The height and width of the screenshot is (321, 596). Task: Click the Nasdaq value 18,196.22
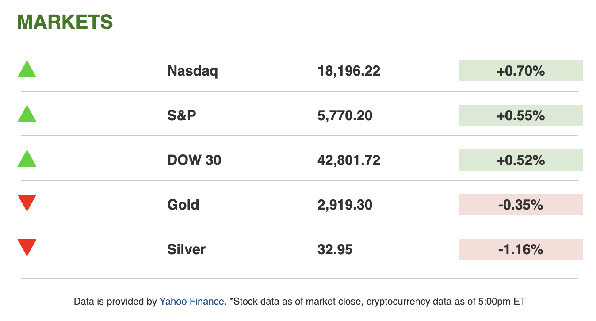349,71
